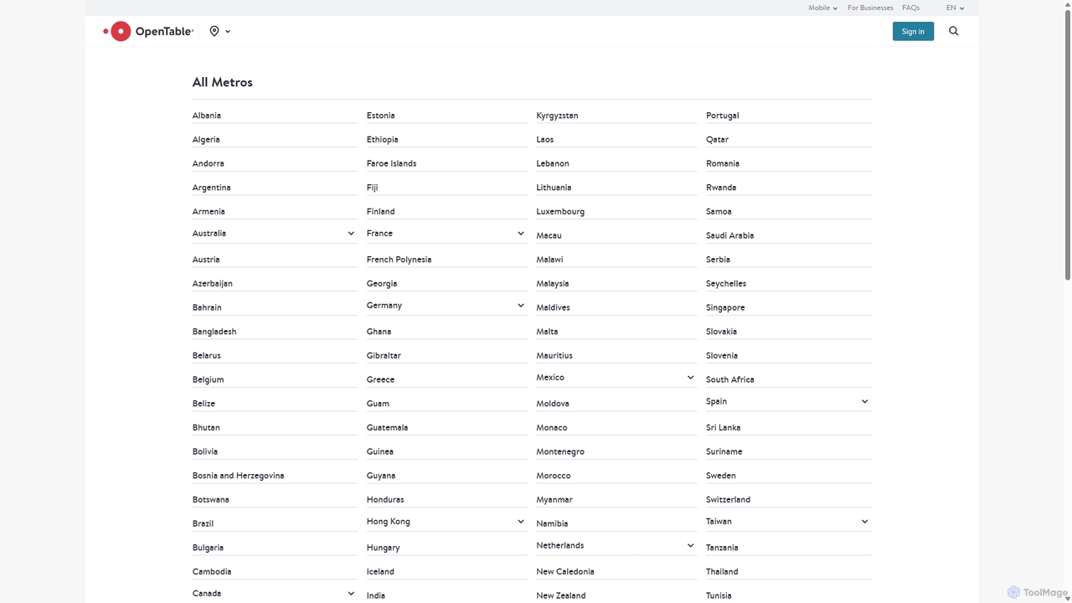Open the location pin selector
The width and height of the screenshot is (1072, 603).
pyautogui.click(x=219, y=31)
